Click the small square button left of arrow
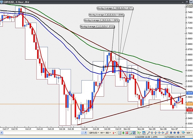This screenshot has height=139, width=193. (82, 133)
